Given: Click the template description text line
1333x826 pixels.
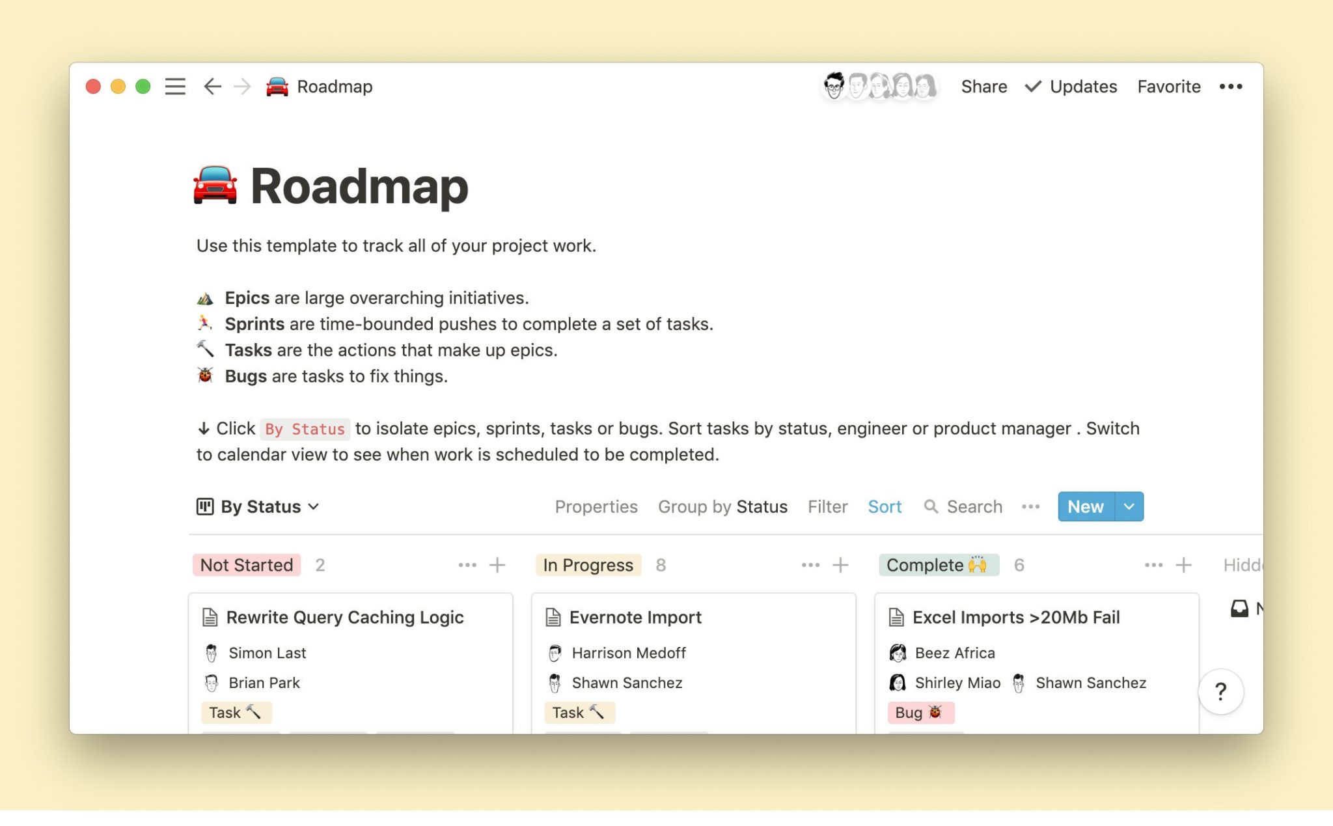Looking at the screenshot, I should [x=396, y=246].
